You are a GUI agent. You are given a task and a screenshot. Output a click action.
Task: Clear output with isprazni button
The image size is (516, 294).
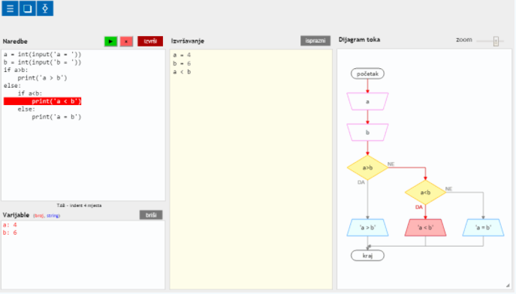(x=315, y=40)
